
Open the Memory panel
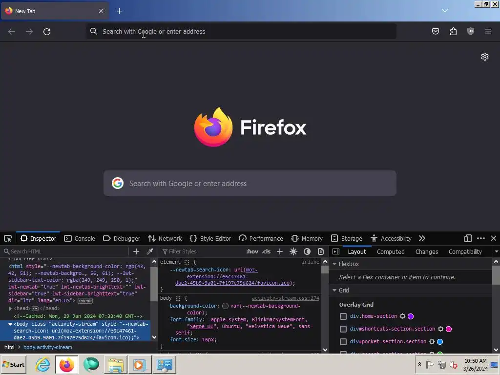(x=307, y=238)
